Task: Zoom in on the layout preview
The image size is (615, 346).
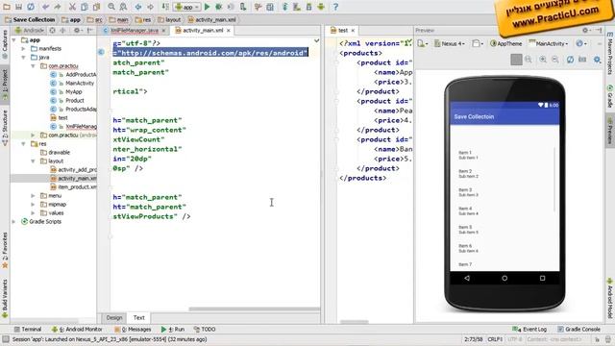Action: (x=543, y=60)
